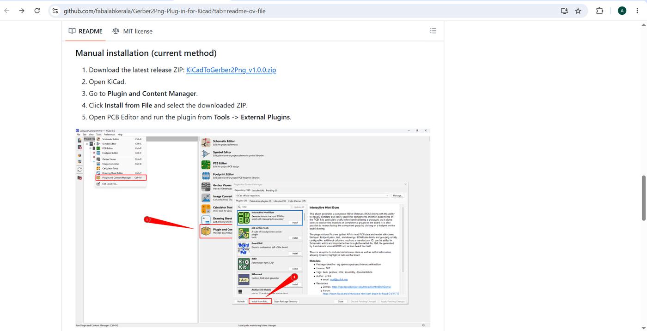The height and width of the screenshot is (331, 647).
Task: Click Footprint Editor icon in KiCad screenshot launcher
Action: point(206,176)
